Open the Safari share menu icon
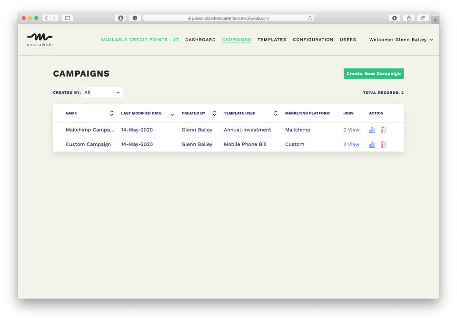 tap(408, 18)
